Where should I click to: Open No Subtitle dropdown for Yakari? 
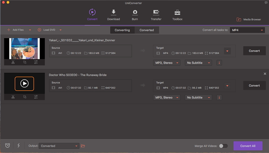198,63
